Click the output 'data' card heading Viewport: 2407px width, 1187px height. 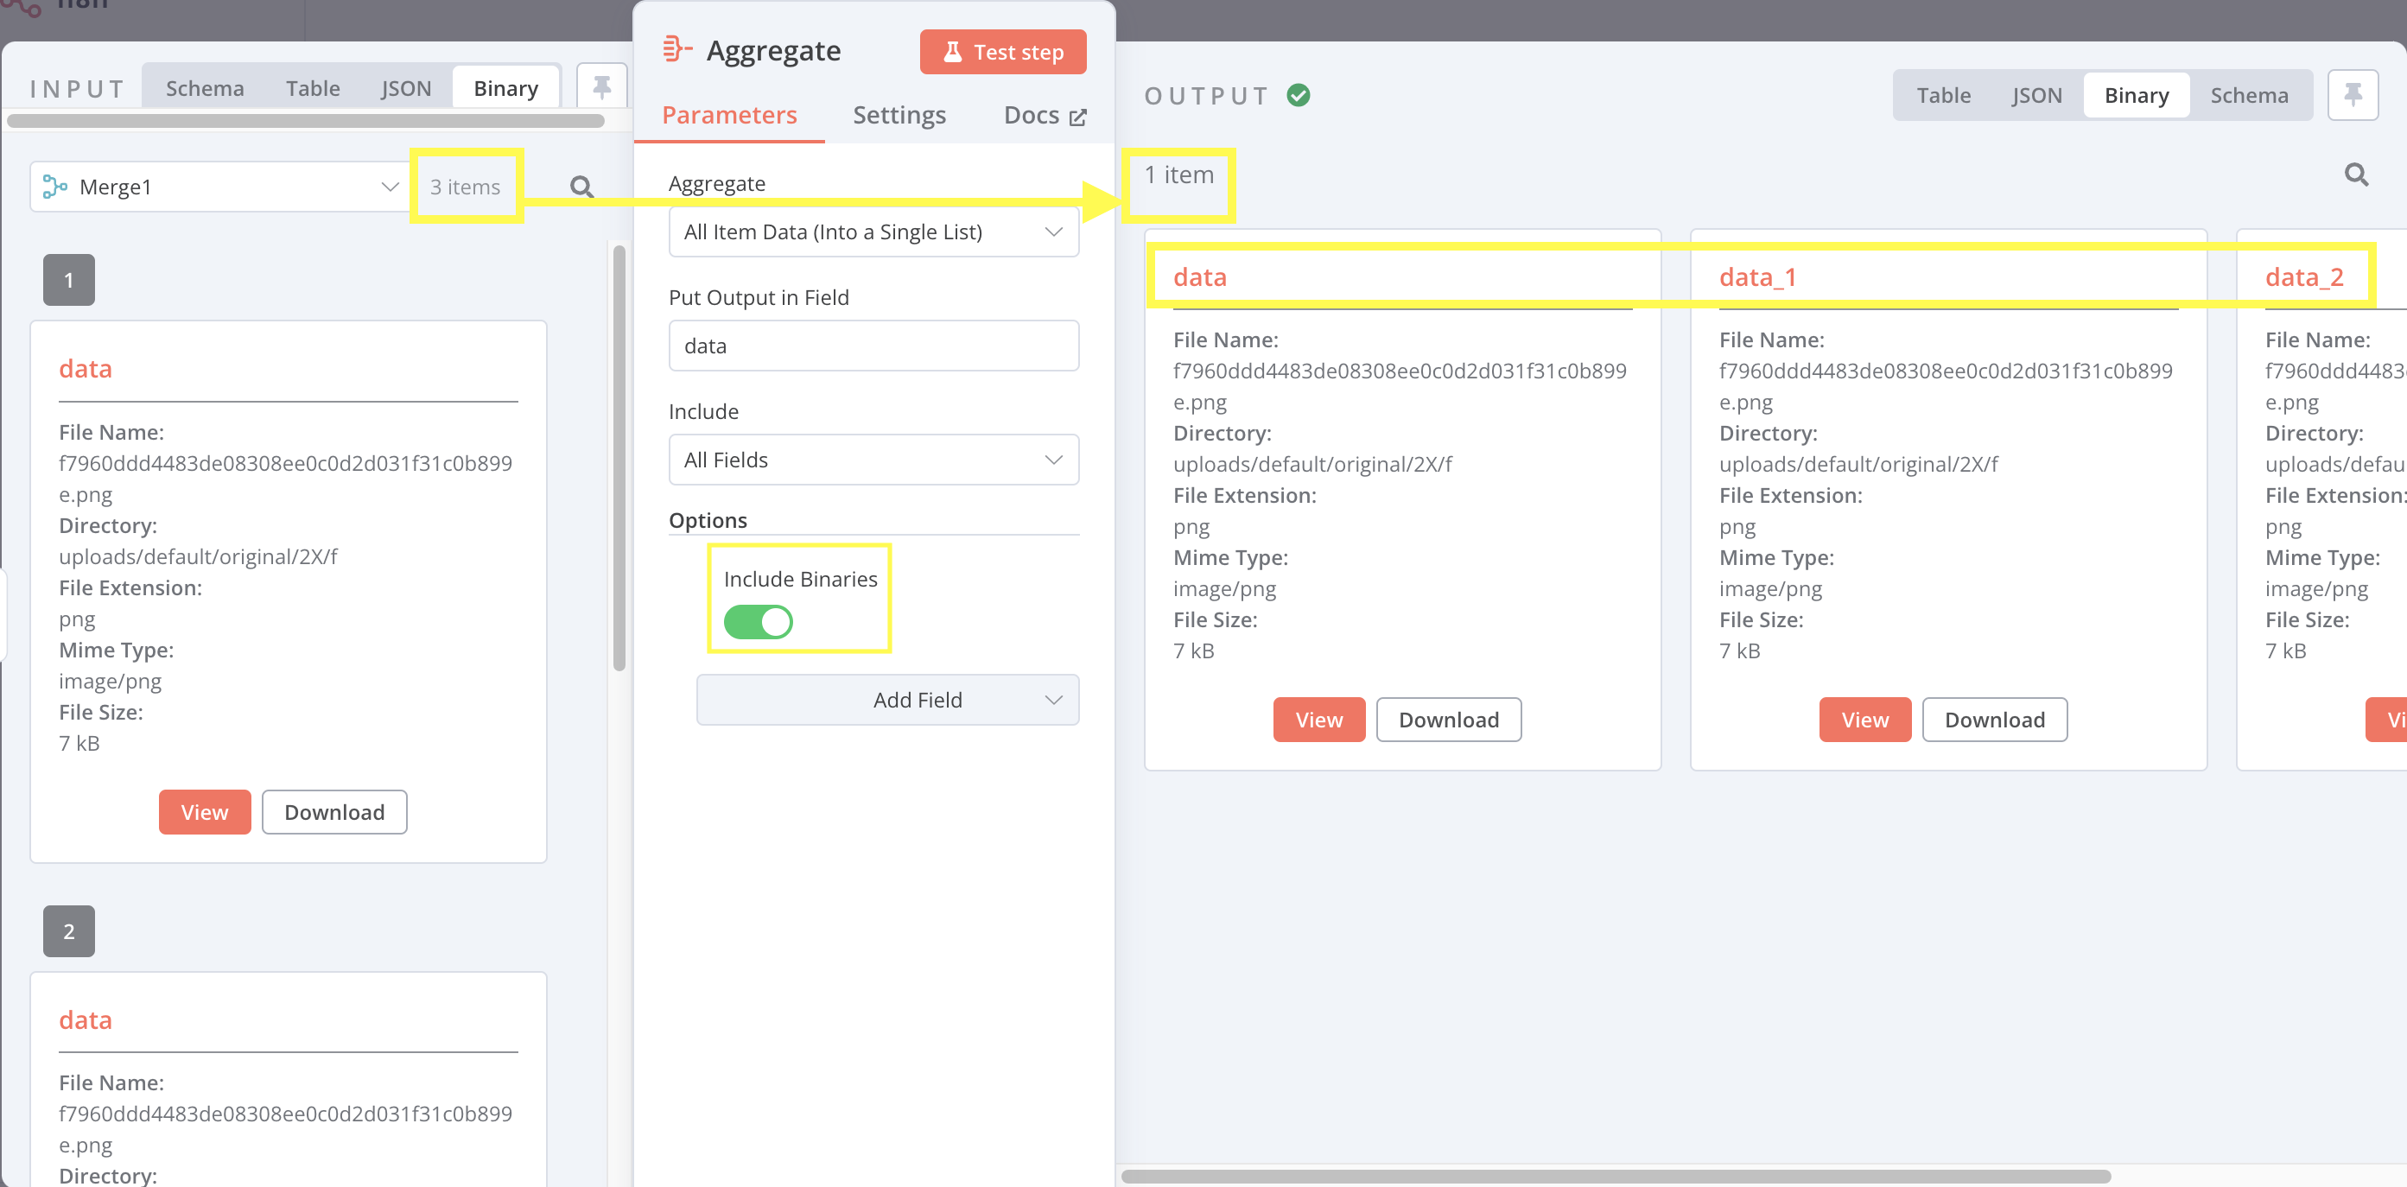pyautogui.click(x=1200, y=276)
